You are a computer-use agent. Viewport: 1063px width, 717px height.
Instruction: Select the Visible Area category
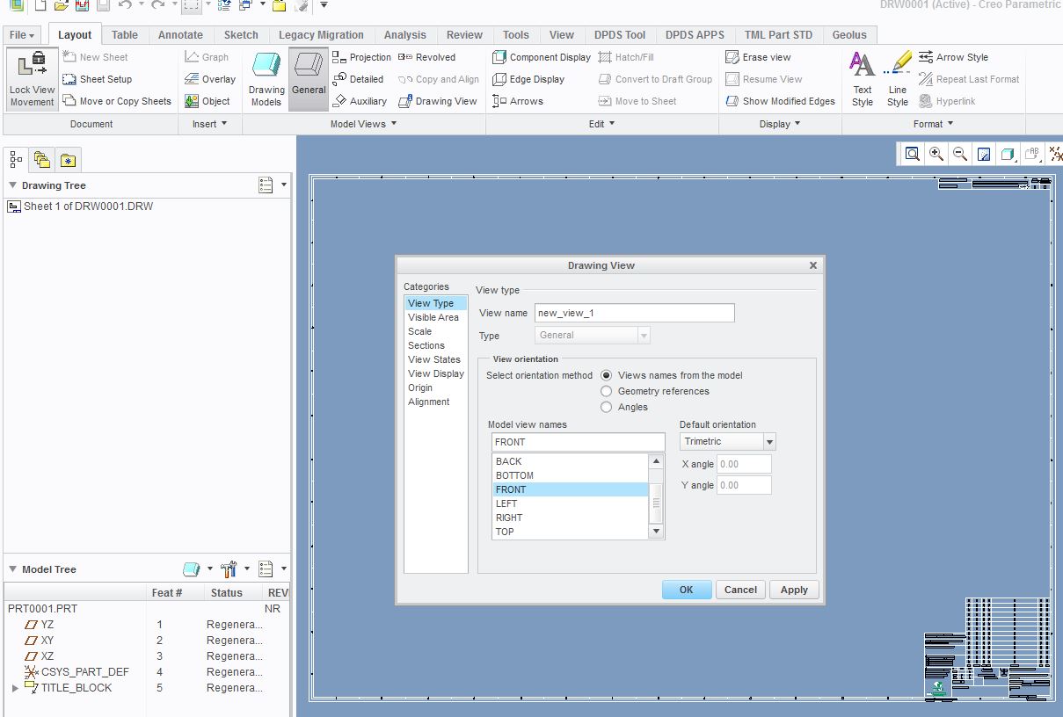tap(433, 317)
